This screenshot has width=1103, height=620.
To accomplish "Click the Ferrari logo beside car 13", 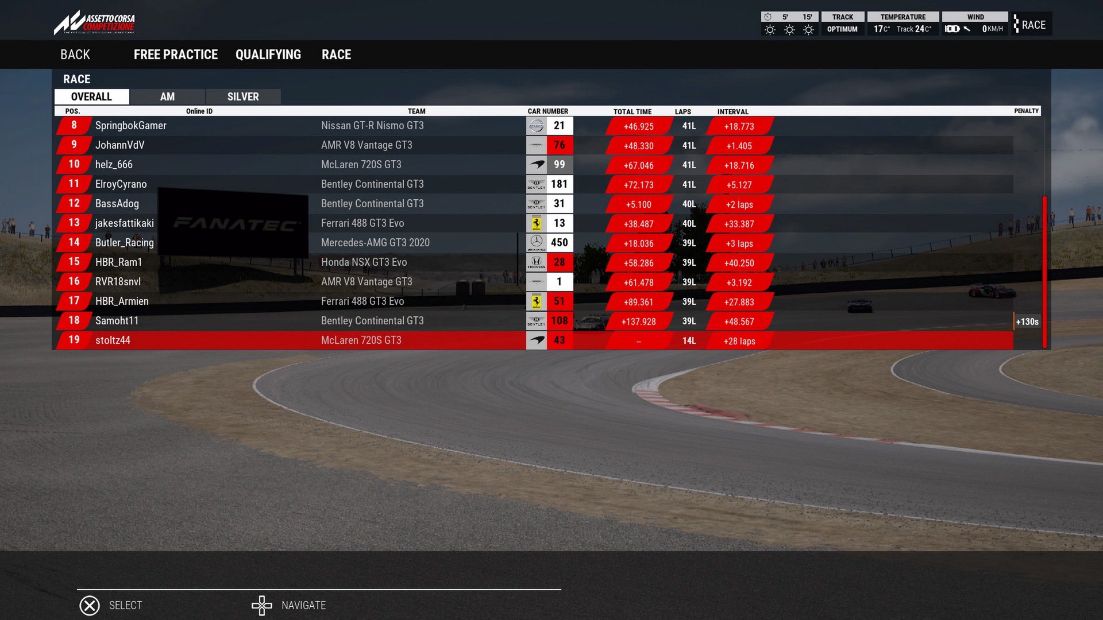I will point(537,223).
